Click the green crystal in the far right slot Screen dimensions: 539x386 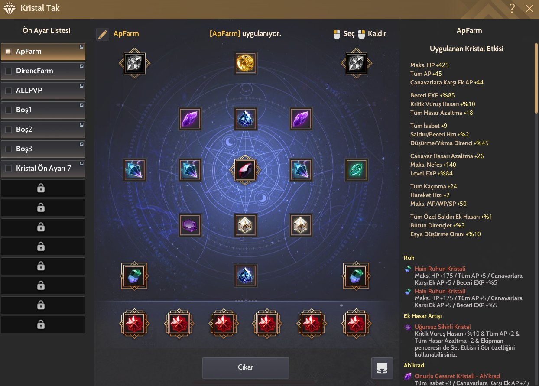tap(356, 169)
